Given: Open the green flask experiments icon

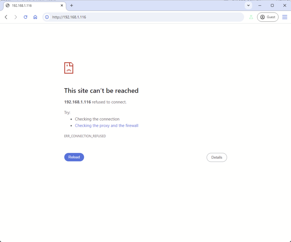Looking at the screenshot, I should (x=251, y=17).
